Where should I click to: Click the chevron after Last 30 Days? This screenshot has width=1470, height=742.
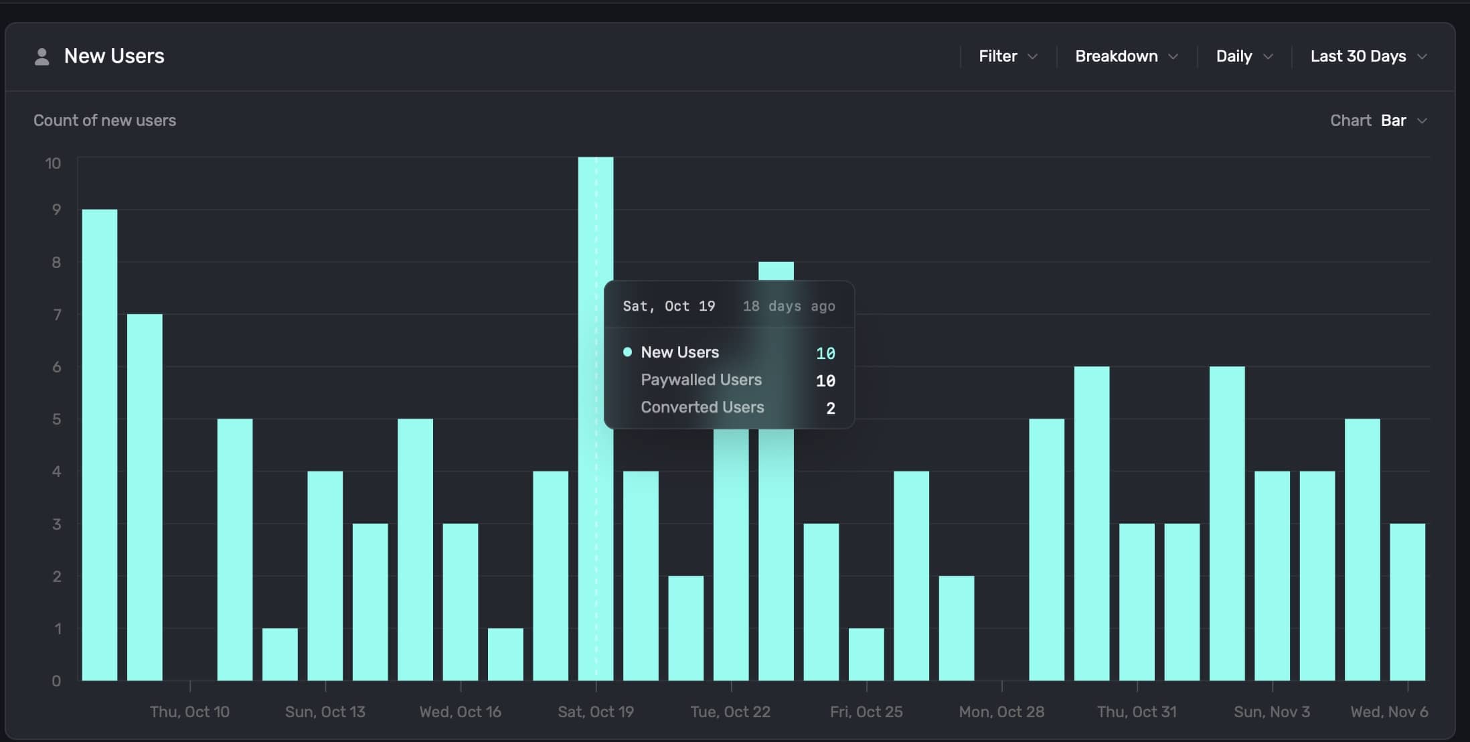[1422, 57]
